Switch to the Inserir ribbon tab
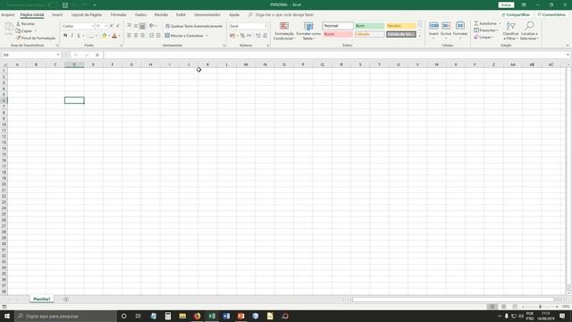 (x=57, y=15)
